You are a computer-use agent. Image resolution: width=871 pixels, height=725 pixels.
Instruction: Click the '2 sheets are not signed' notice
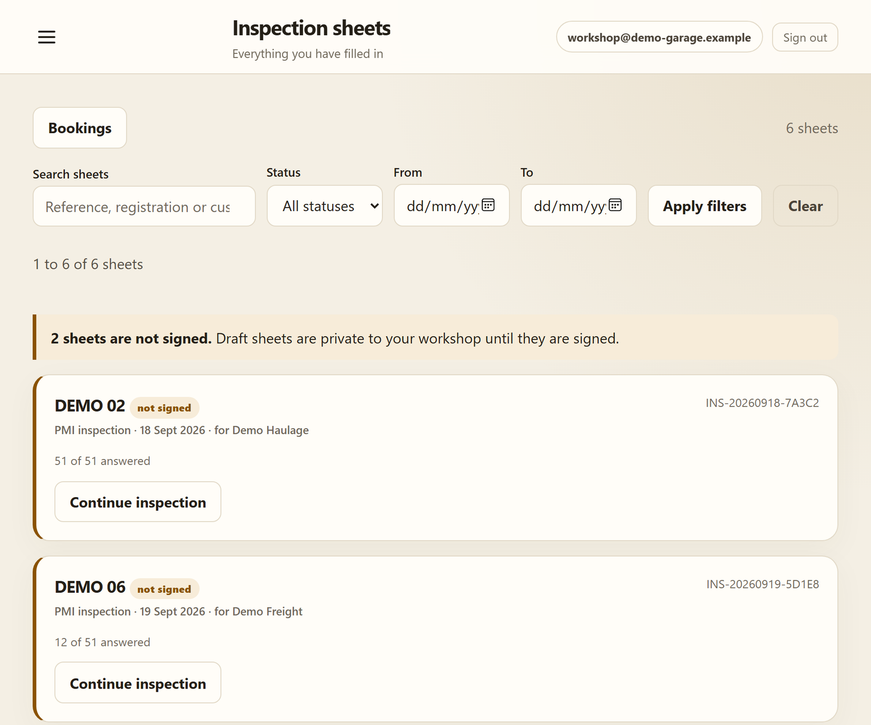coord(436,338)
